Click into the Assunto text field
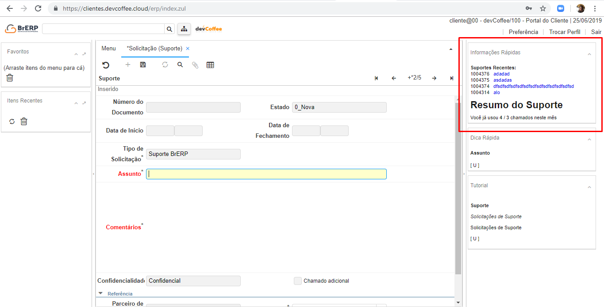Viewport: 604px width, 307px height. click(x=266, y=174)
